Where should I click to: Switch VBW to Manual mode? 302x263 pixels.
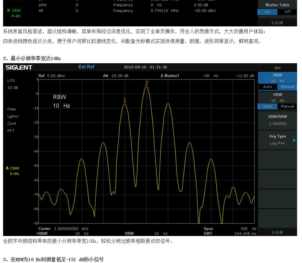[287, 106]
